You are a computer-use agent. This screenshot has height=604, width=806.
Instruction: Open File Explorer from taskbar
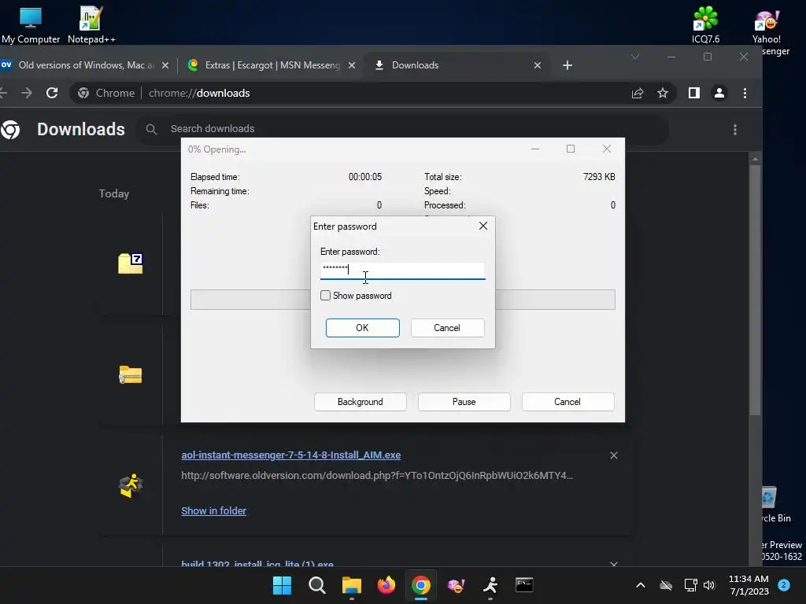click(x=352, y=585)
